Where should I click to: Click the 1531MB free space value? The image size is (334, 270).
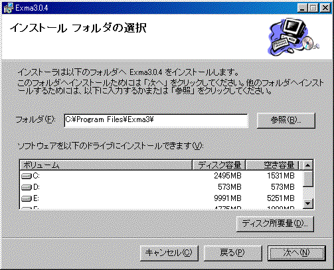point(281,176)
